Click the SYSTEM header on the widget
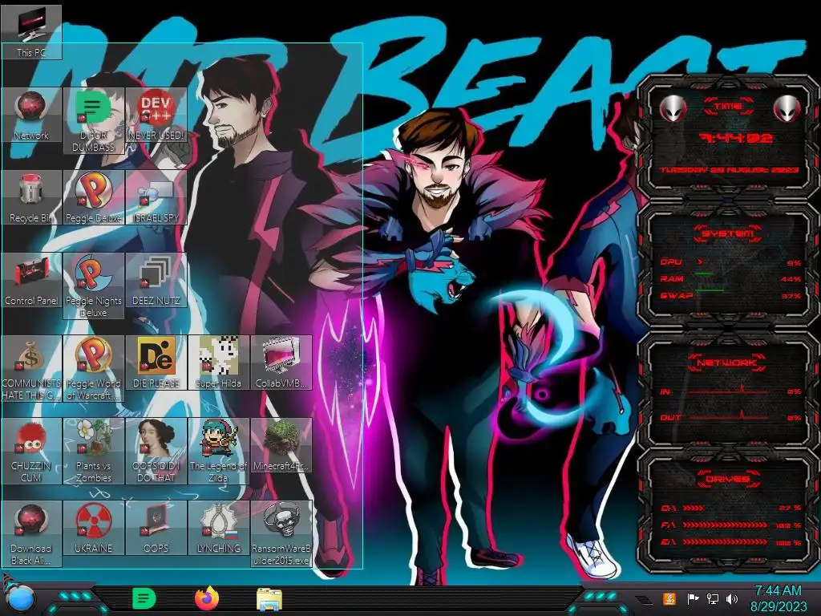 [728, 233]
